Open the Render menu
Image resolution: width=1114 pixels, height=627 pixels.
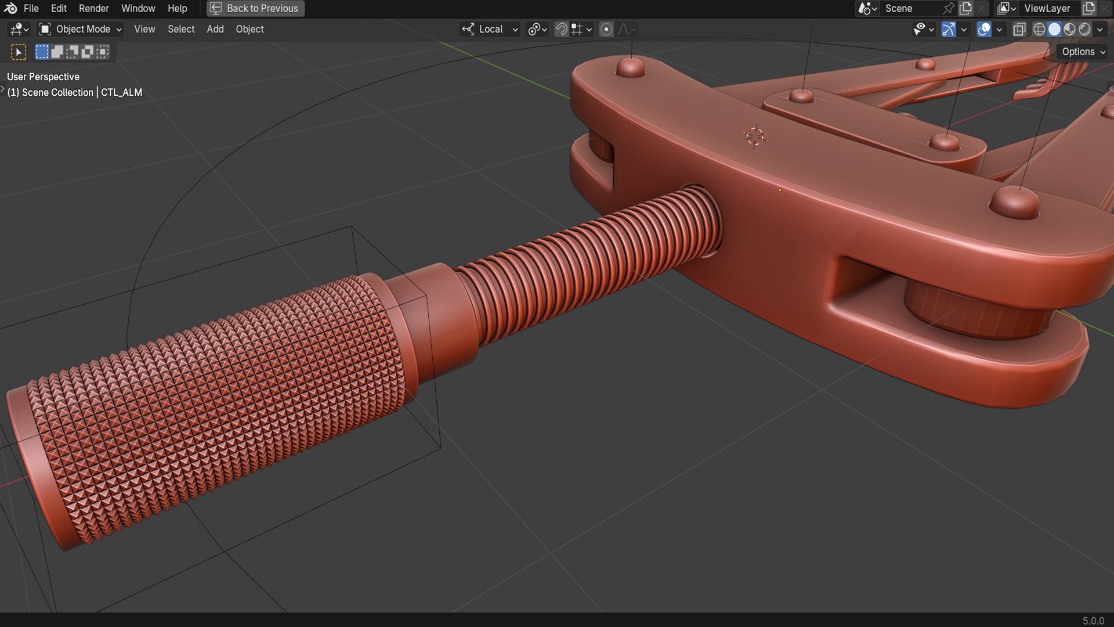[x=94, y=8]
